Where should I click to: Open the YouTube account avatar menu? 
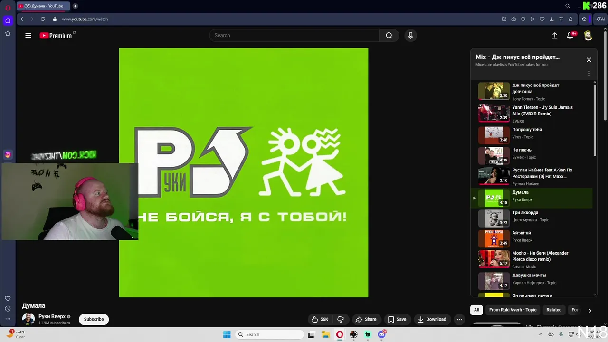588,35
